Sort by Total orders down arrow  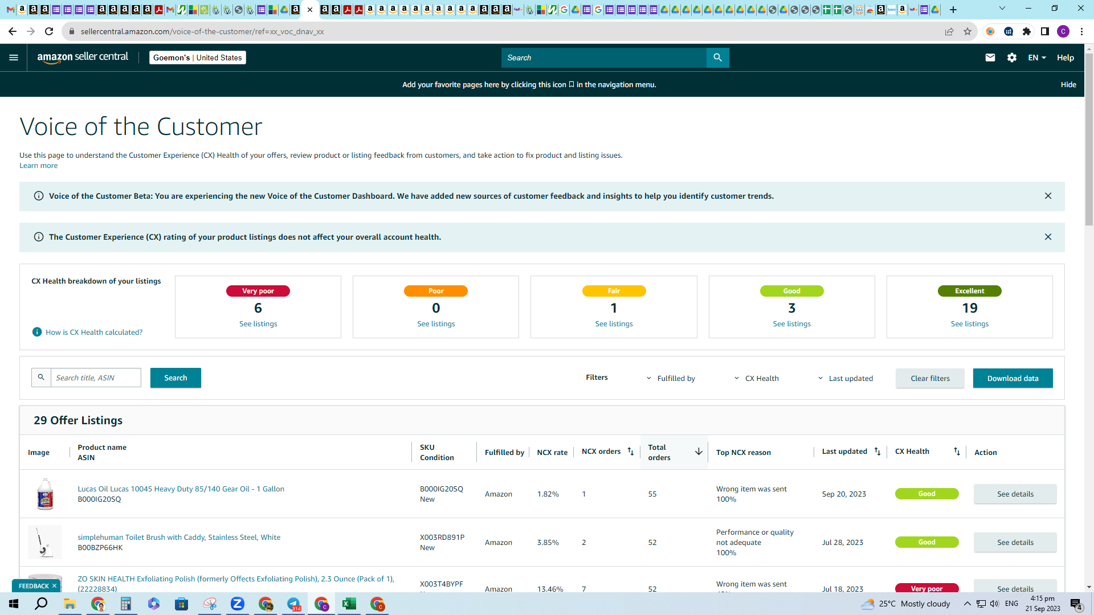click(x=699, y=452)
